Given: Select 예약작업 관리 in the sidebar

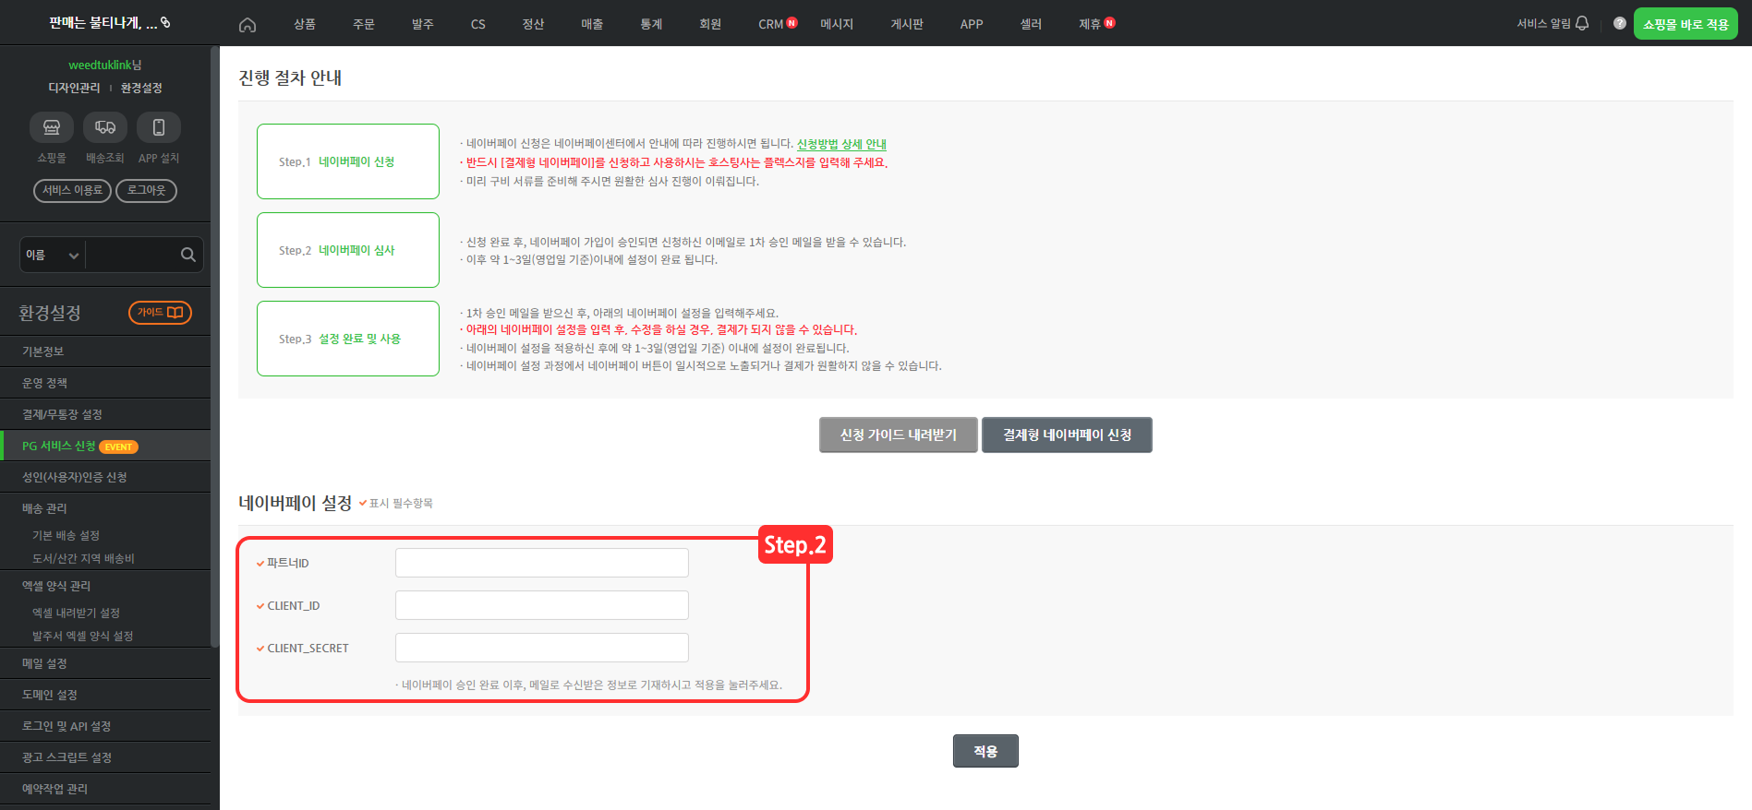Looking at the screenshot, I should click(105, 789).
